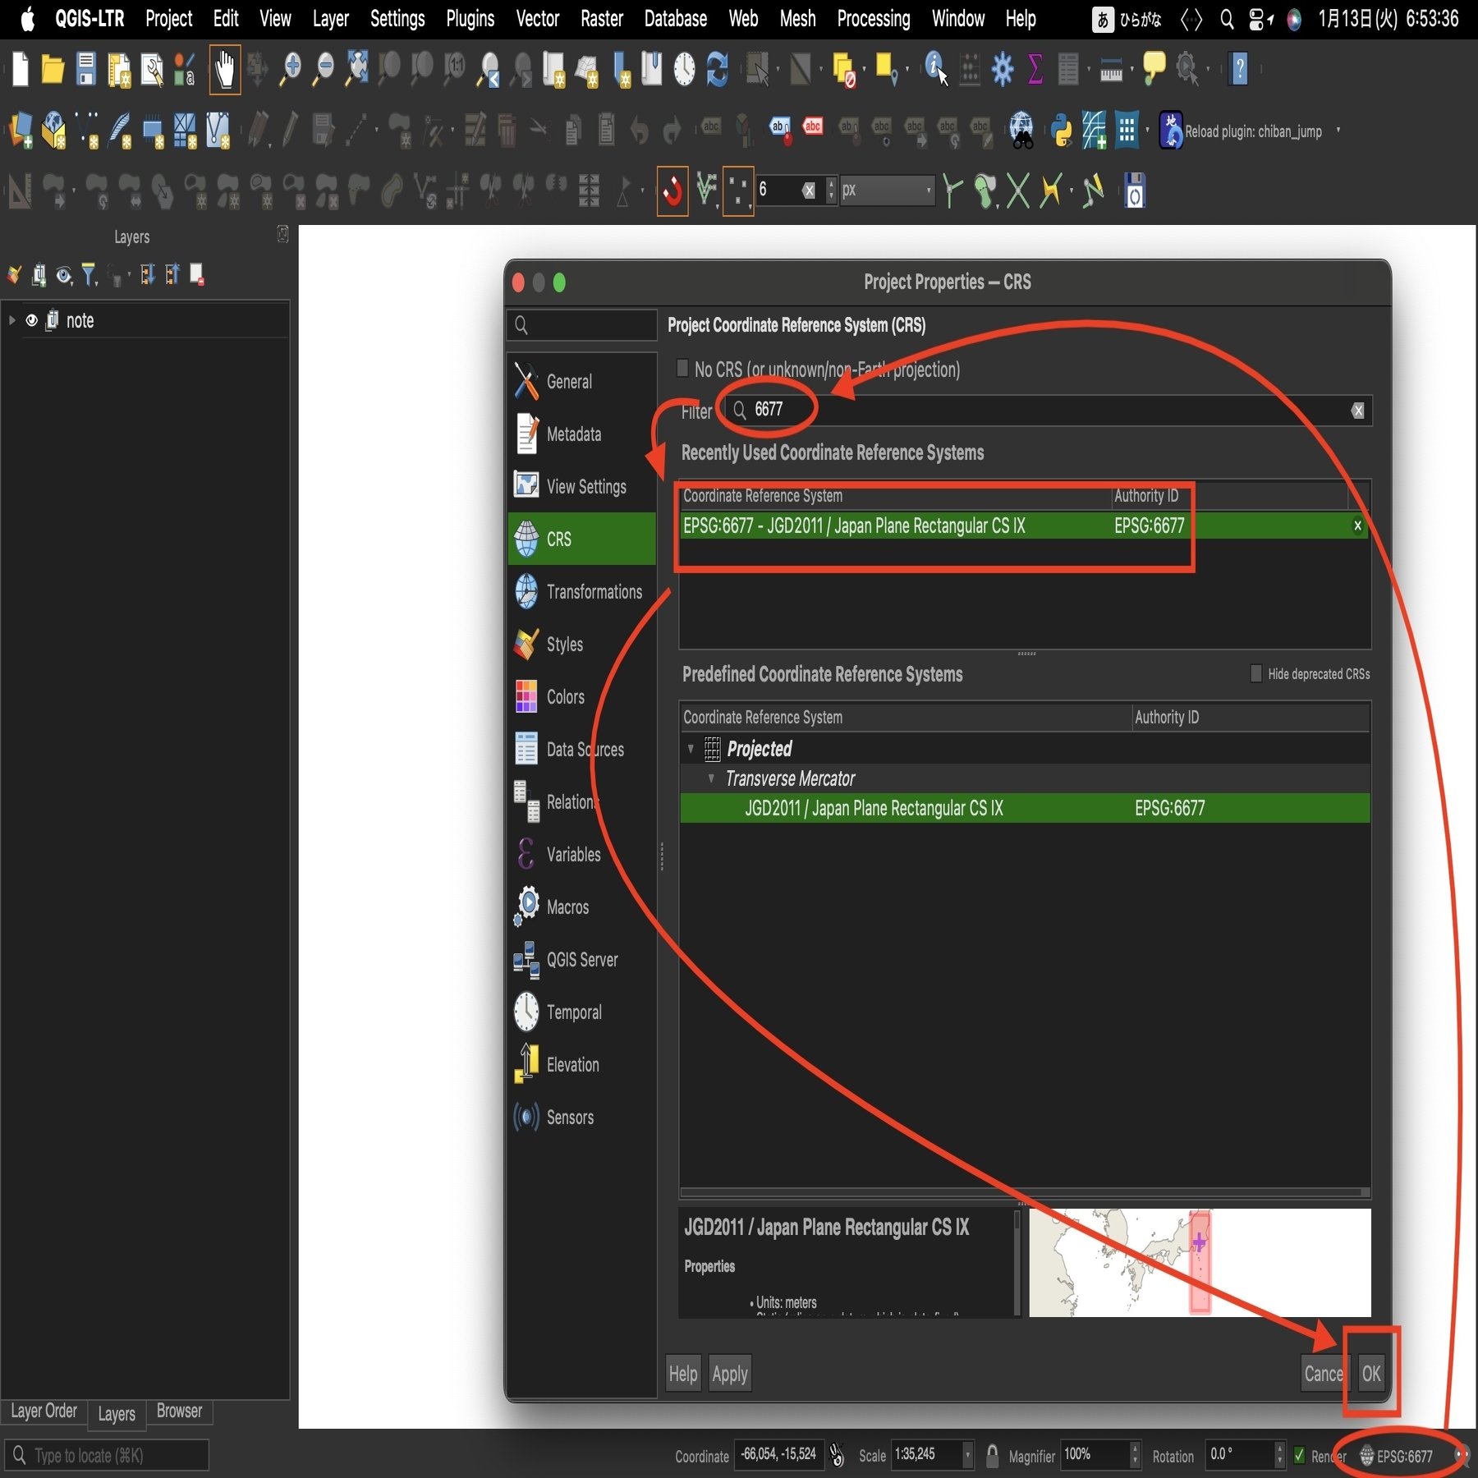This screenshot has width=1478, height=1478.
Task: Show the statistical summary sigma icon
Action: (1035, 70)
